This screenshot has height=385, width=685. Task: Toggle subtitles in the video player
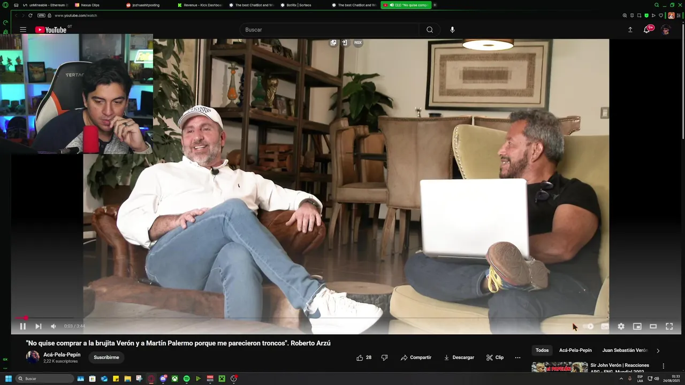tap(605, 326)
